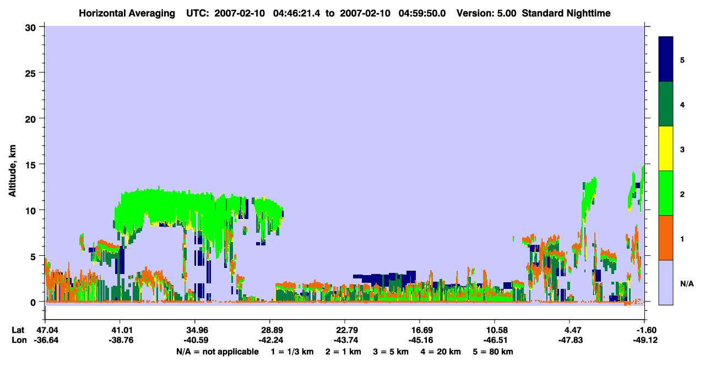
Task: Click longitude value -45.16
Action: (420, 340)
